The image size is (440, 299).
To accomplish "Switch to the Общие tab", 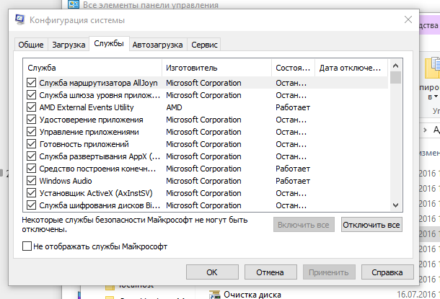I will click(x=31, y=45).
